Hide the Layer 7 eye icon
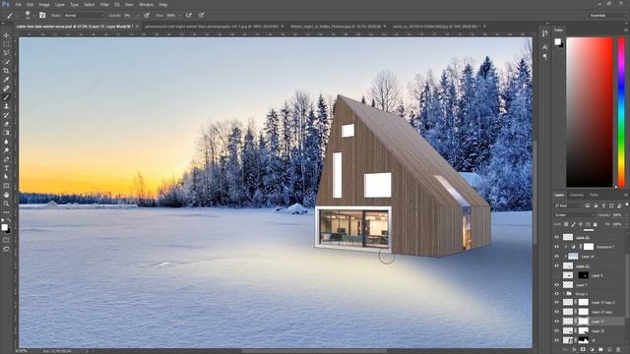The height and width of the screenshot is (354, 630). click(x=556, y=285)
